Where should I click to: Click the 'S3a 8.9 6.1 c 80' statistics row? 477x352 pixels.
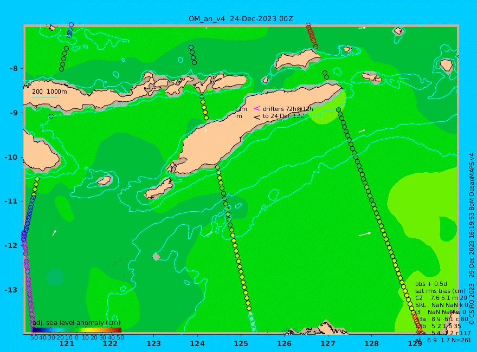(x=442, y=319)
